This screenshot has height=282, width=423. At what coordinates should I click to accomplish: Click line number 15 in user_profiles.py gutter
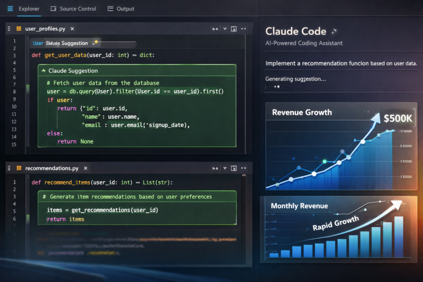point(14,144)
